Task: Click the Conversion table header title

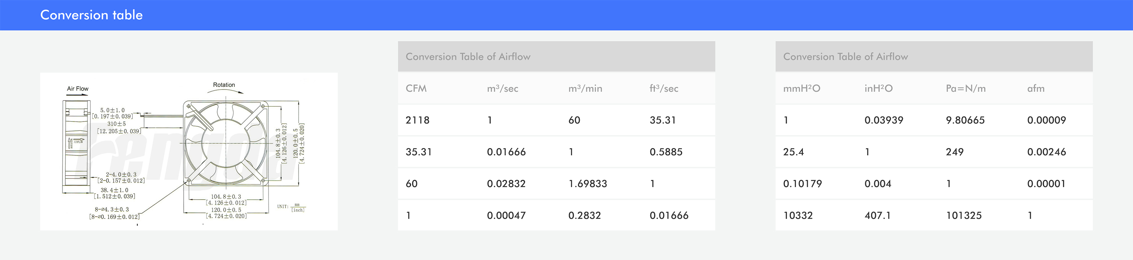Action: 91,15
